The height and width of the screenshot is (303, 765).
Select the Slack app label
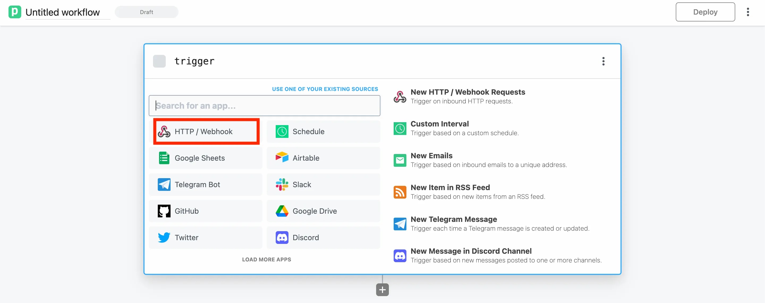pyautogui.click(x=302, y=185)
